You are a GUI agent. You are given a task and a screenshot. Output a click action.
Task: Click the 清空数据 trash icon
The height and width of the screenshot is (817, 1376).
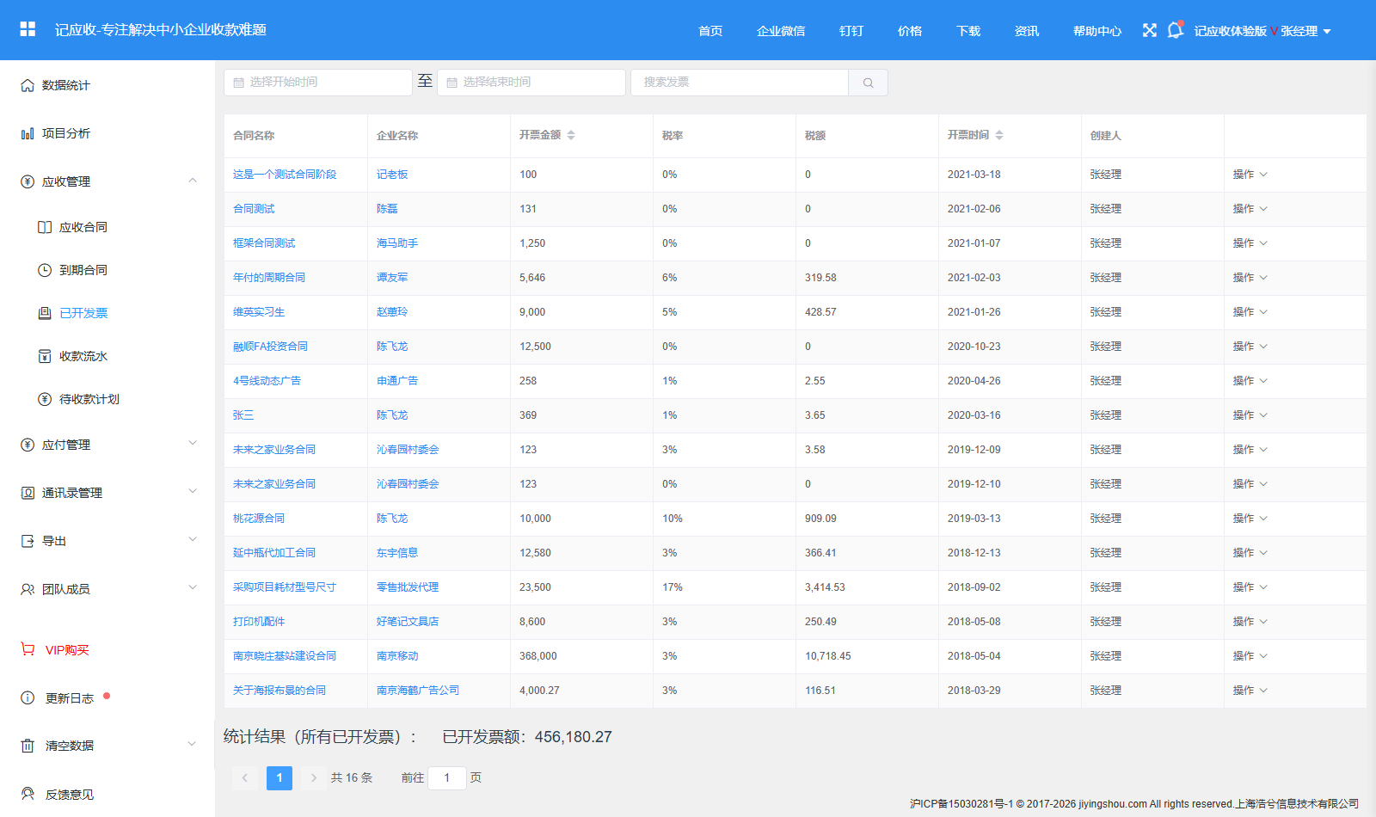[x=28, y=746]
